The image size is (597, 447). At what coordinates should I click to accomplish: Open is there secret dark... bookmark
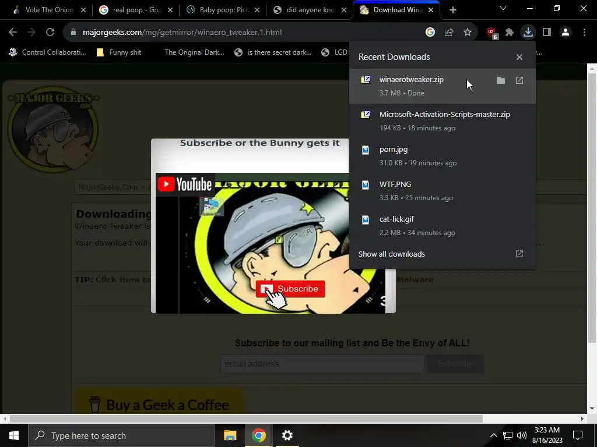[273, 52]
